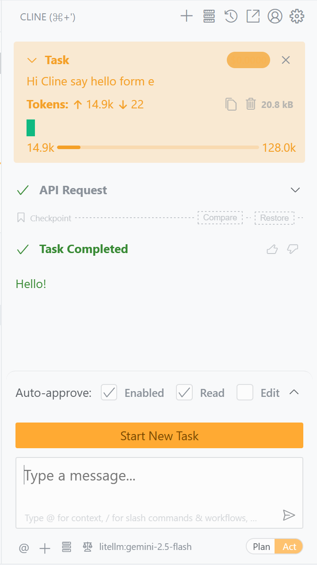Open the task History icon
The height and width of the screenshot is (565, 317).
231,17
